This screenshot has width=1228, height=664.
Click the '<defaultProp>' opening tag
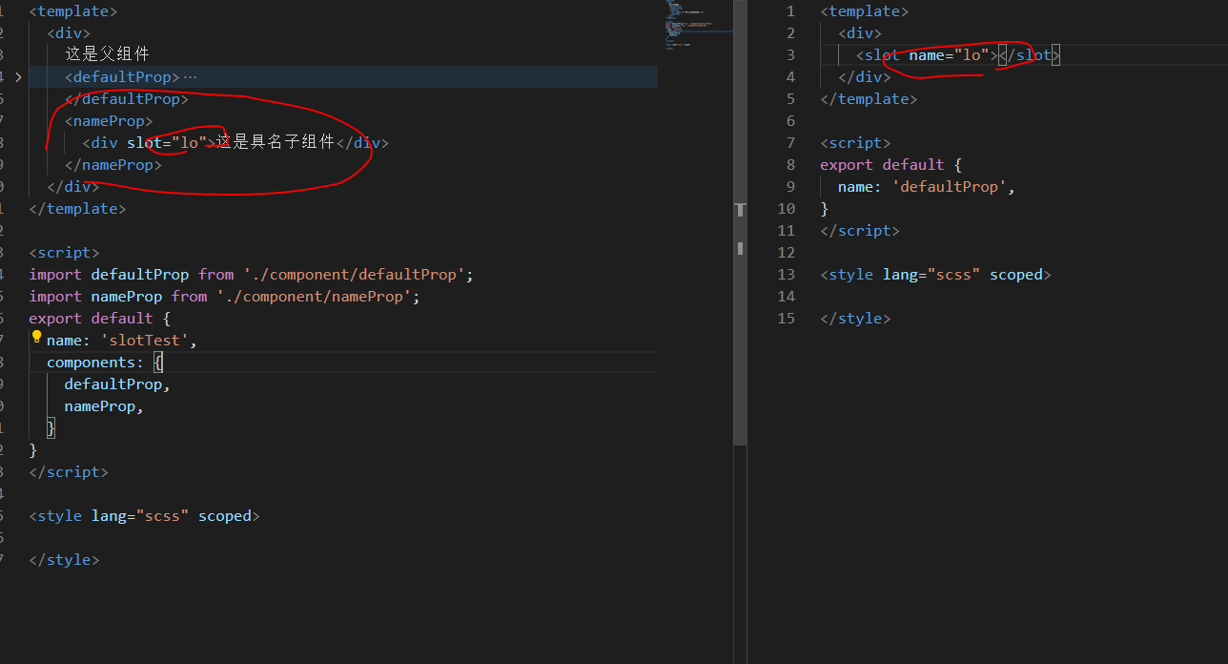122,77
